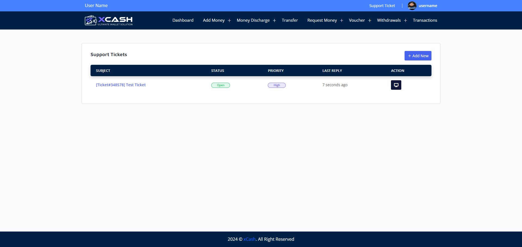Screen dimensions: 522x247
Task: Click the separator icon near username
Action: pos(402,5)
